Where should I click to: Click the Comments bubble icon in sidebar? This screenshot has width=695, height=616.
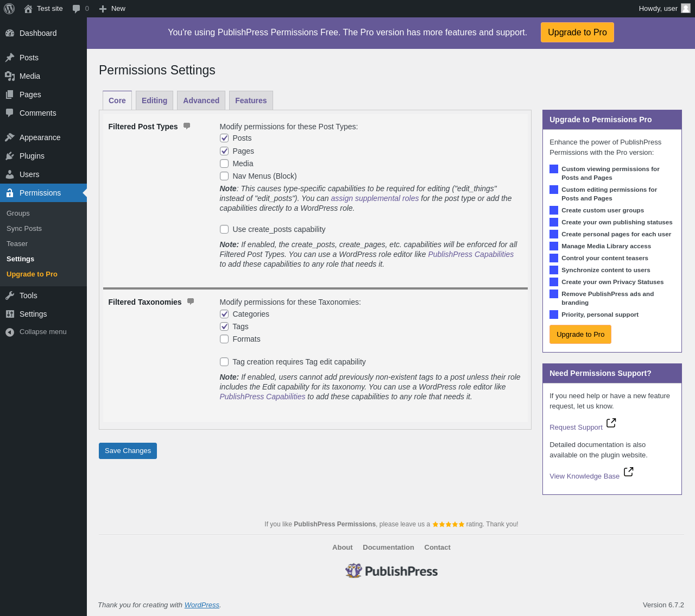tap(10, 113)
